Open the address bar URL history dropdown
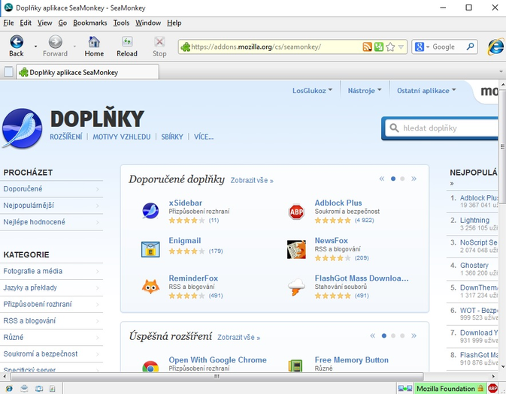The height and width of the screenshot is (394, 506). [x=401, y=47]
